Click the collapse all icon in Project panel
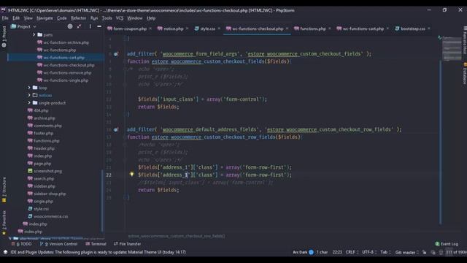 coord(79,26)
